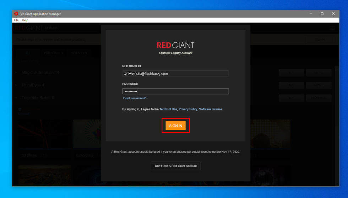The height and width of the screenshot is (198, 348).
Task: Open the File menu
Action: pyautogui.click(x=16, y=20)
